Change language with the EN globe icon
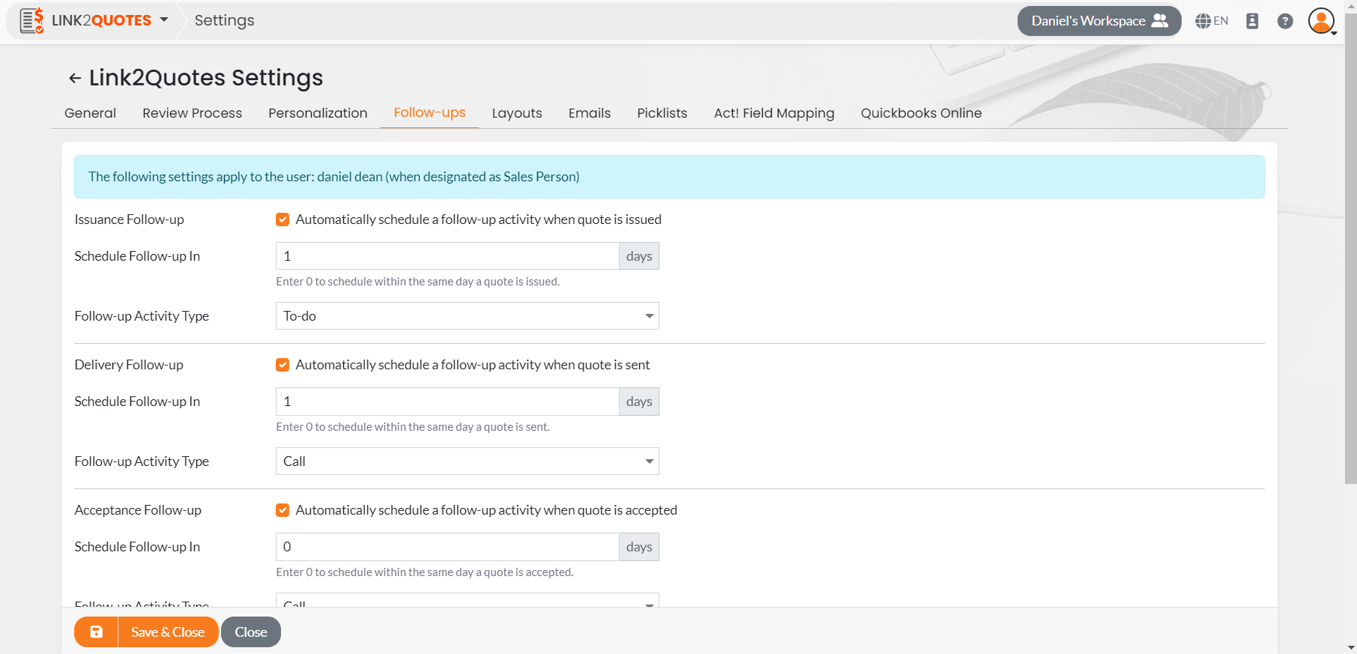Viewport: 1357px width, 654px height. click(1212, 21)
